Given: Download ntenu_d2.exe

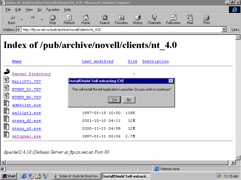Looking at the screenshot, I should 27,121.
